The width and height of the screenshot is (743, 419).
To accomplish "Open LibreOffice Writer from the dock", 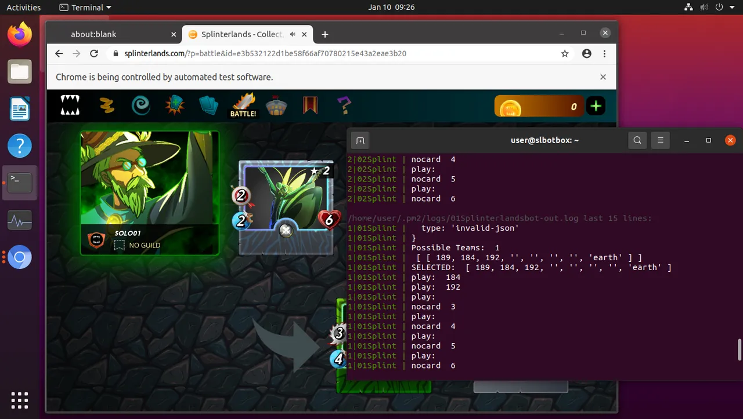I will 20,108.
